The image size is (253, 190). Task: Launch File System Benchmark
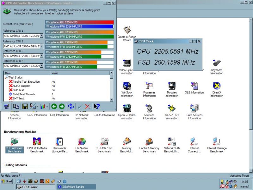[82, 145]
